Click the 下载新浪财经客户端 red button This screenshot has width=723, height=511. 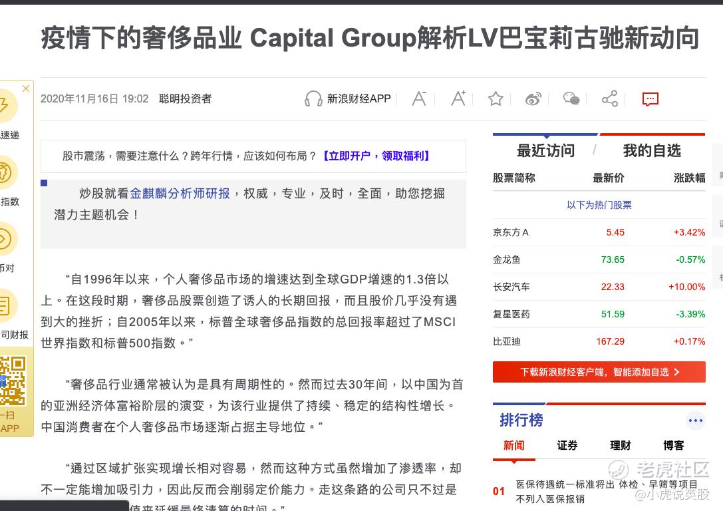tap(599, 372)
